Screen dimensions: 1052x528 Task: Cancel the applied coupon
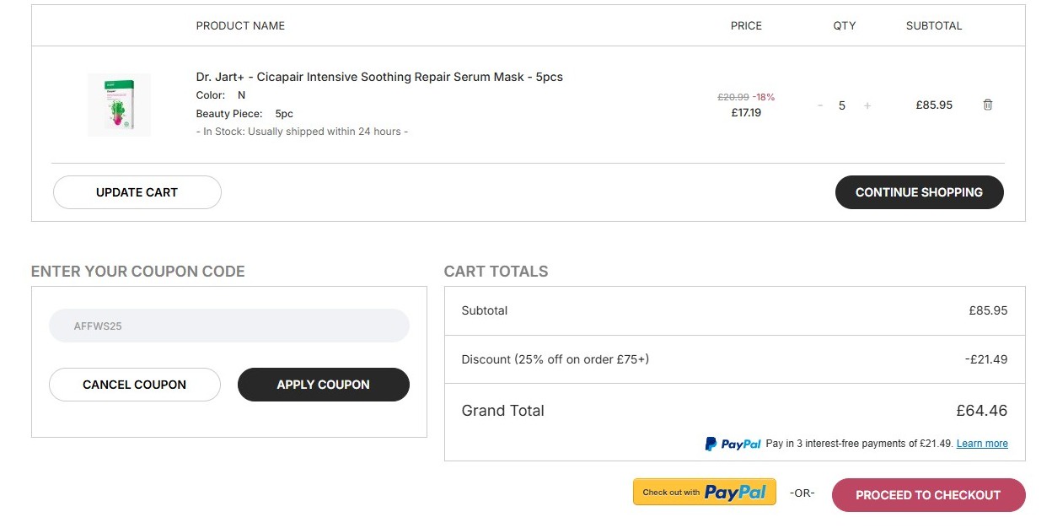click(x=135, y=385)
